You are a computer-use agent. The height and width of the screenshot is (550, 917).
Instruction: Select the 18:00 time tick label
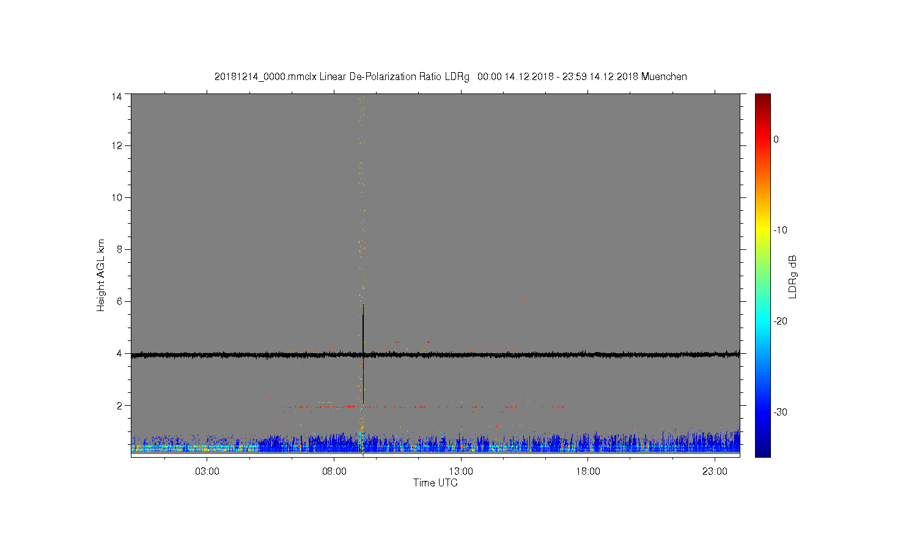click(588, 472)
